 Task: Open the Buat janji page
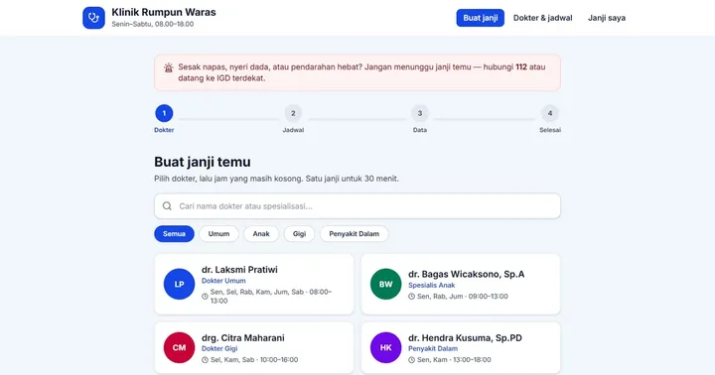(x=481, y=18)
